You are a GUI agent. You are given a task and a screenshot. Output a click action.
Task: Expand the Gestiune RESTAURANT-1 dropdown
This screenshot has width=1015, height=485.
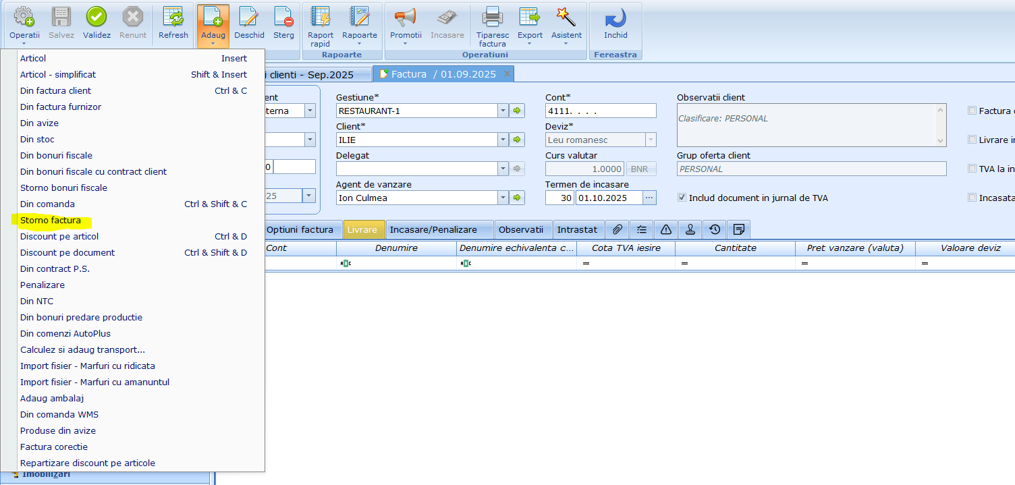[x=503, y=111]
